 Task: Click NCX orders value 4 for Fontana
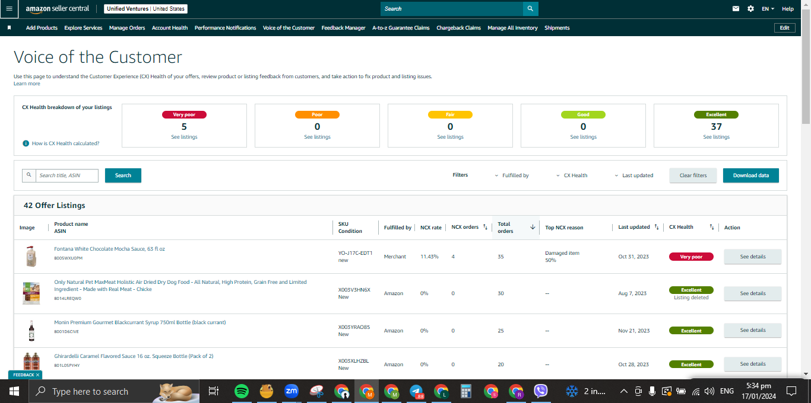click(x=453, y=257)
